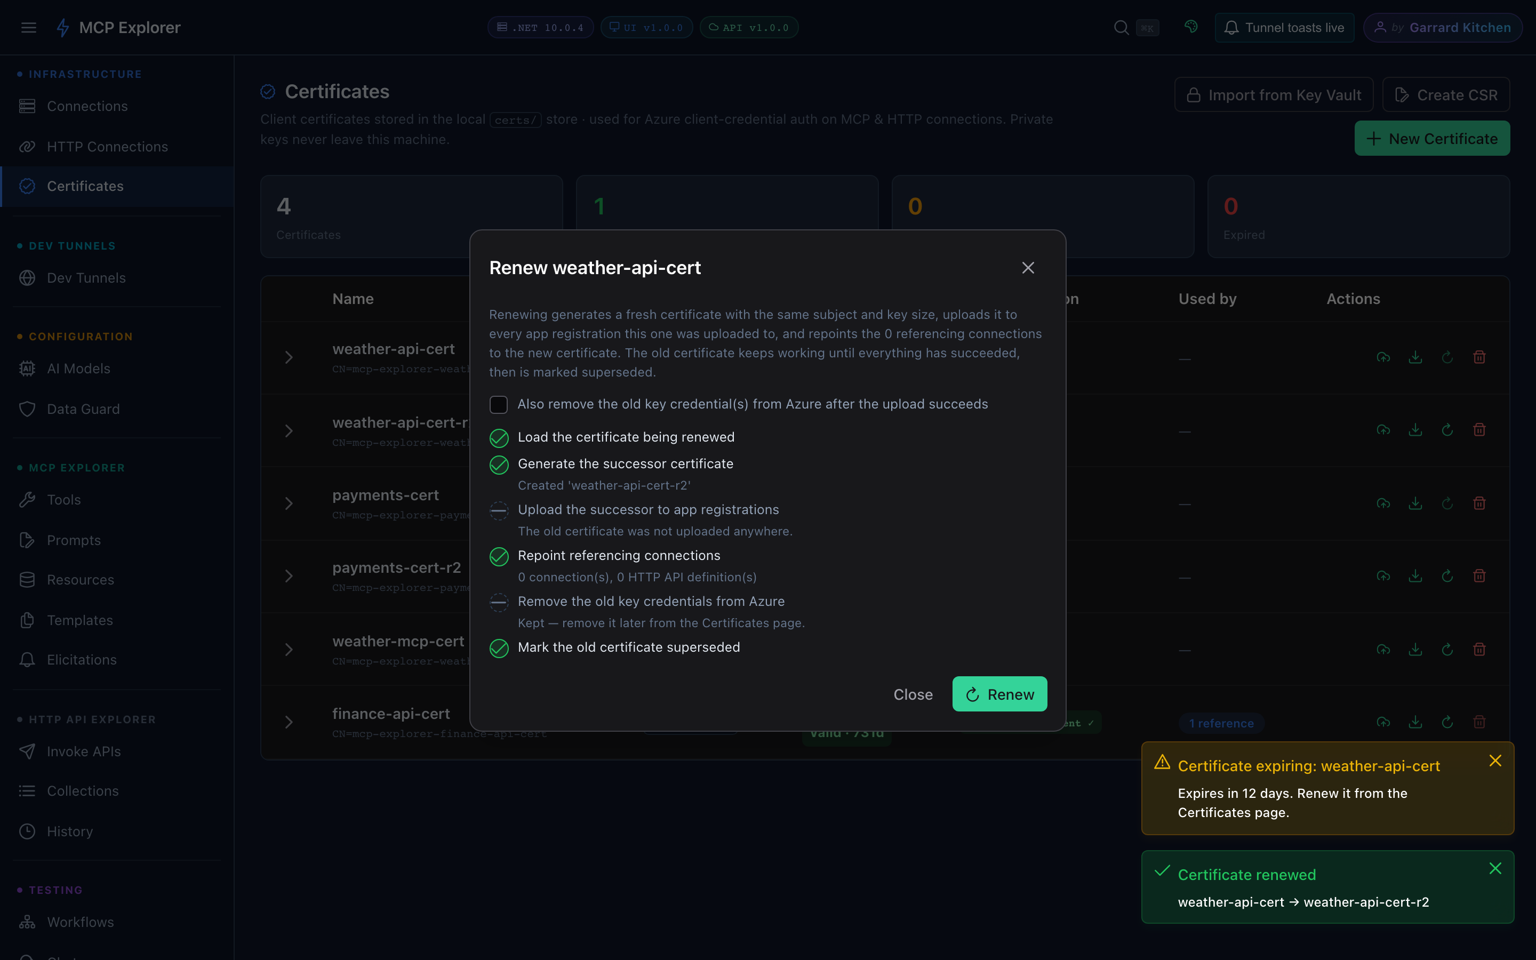Open Tools in the sidebar

coord(117,500)
